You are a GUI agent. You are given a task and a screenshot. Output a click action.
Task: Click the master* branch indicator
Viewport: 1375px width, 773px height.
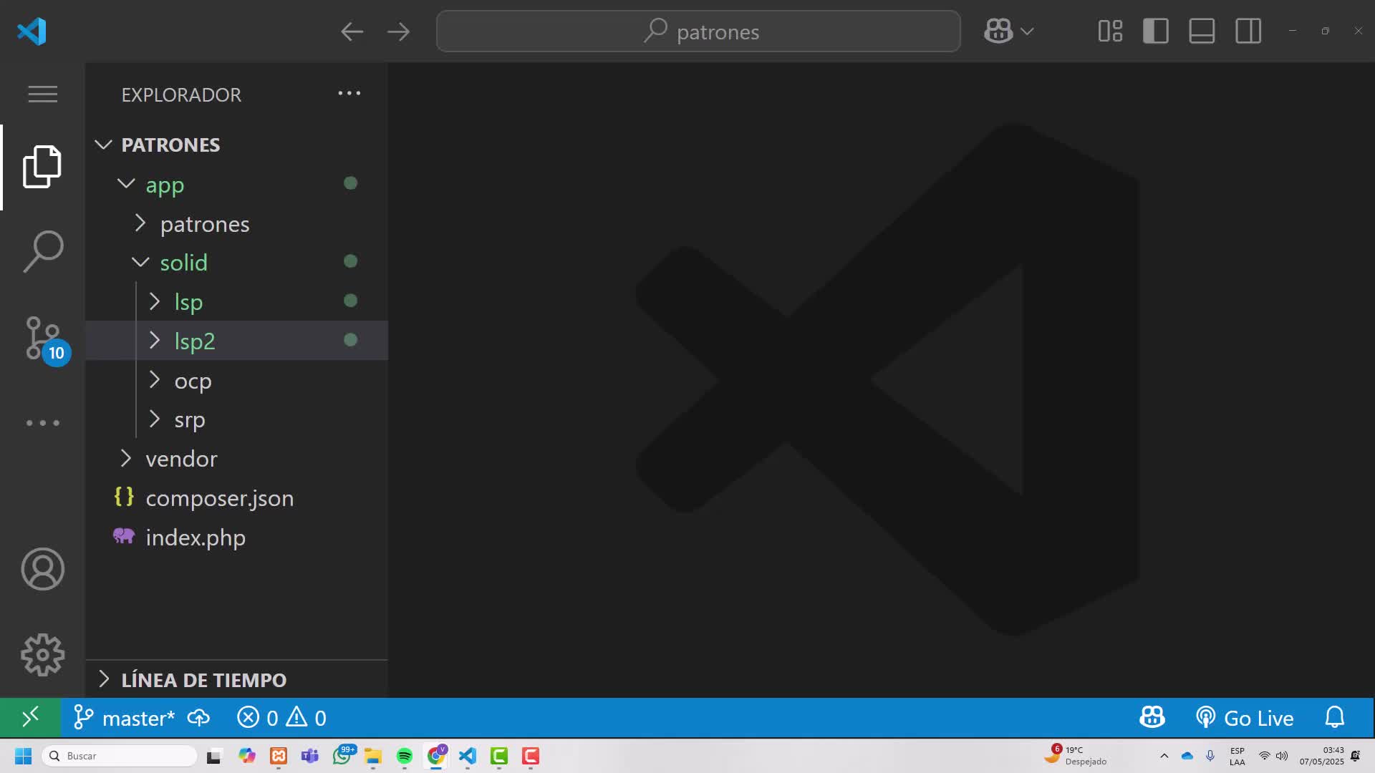(x=125, y=718)
